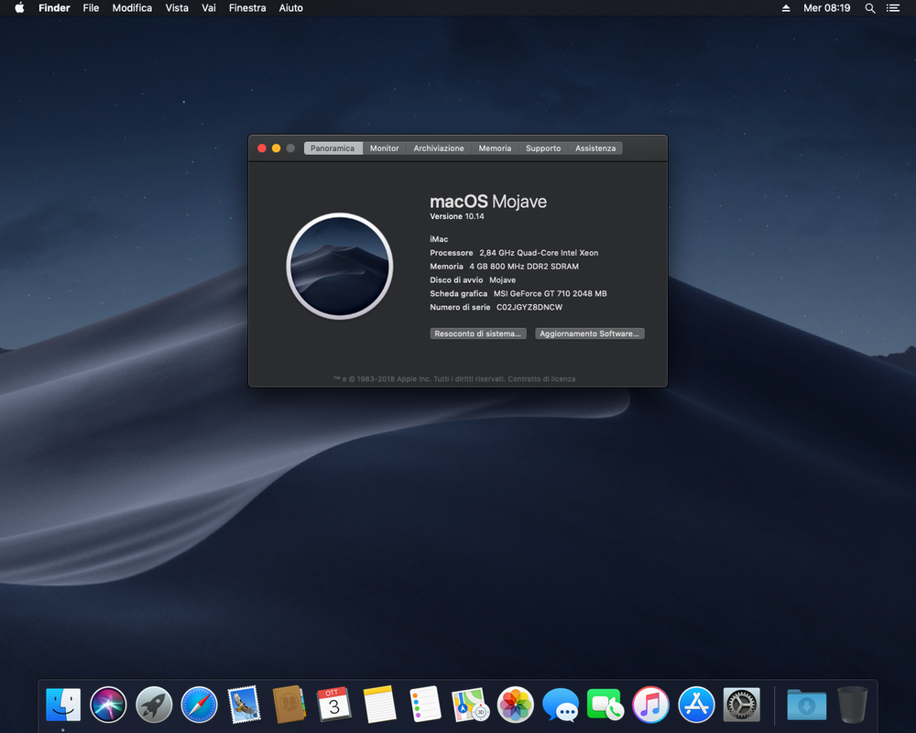916x733 pixels.
Task: Open the Trash in Dock
Action: pos(852,705)
